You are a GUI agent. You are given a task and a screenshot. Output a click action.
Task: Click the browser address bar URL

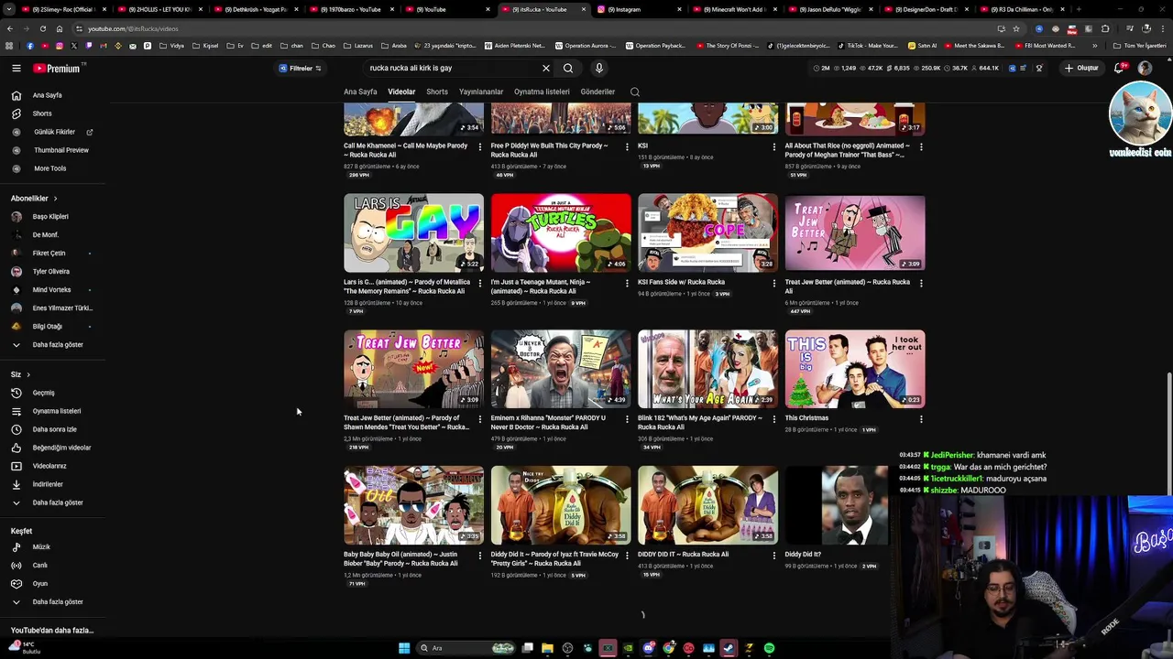pyautogui.click(x=133, y=28)
